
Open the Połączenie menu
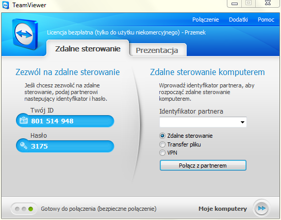(205, 20)
